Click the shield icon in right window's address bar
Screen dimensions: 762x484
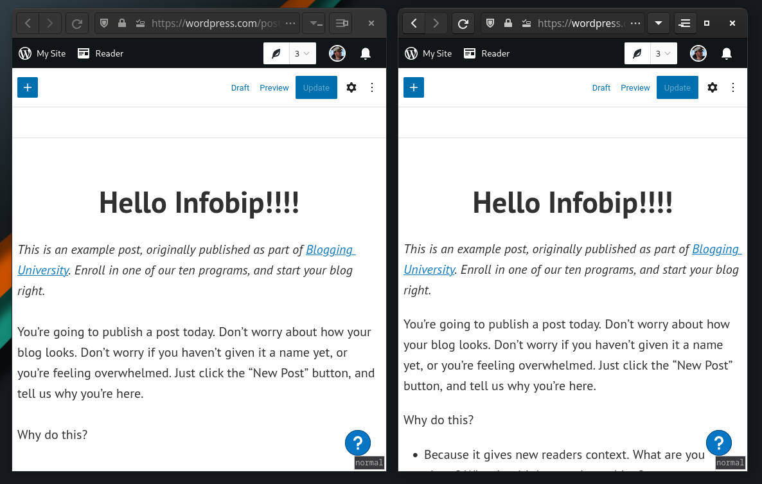[x=490, y=23]
